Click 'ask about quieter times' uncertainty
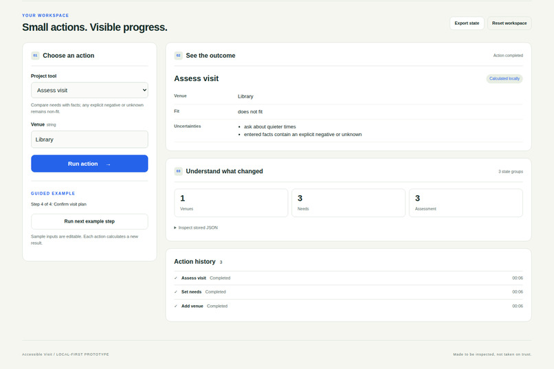554x369 pixels. point(270,126)
